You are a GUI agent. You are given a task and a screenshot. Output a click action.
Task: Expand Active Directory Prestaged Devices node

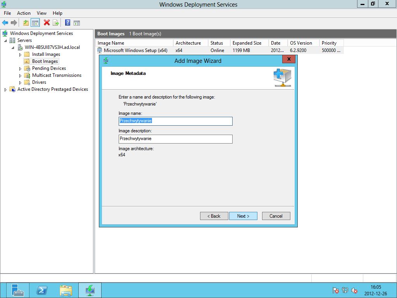point(5,90)
